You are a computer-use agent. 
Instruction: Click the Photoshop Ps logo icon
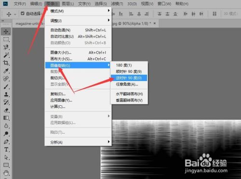(x=5, y=3)
